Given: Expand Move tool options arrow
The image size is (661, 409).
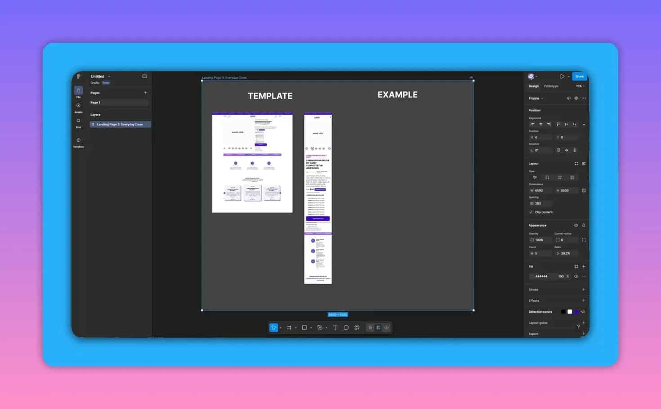Looking at the screenshot, I should (x=280, y=328).
